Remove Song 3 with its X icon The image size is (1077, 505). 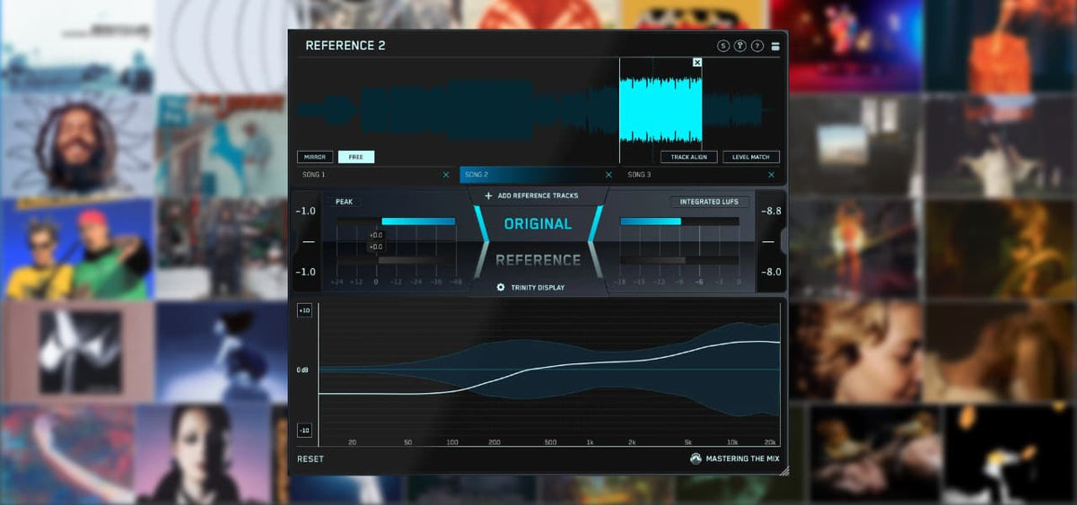tap(771, 175)
